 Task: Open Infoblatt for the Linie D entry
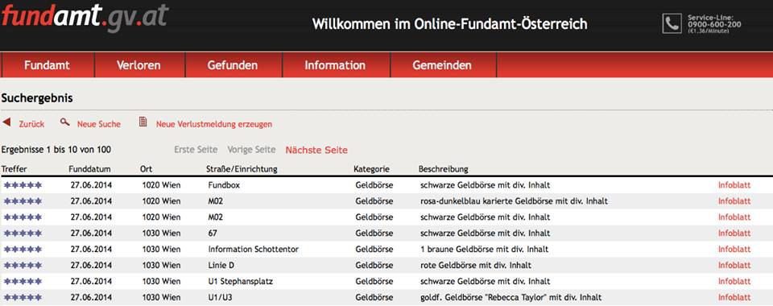(x=734, y=266)
